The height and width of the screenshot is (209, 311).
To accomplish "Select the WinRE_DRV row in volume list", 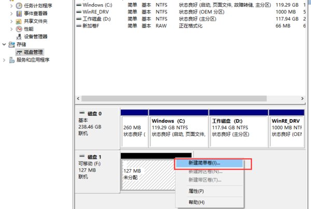I will tap(190, 12).
